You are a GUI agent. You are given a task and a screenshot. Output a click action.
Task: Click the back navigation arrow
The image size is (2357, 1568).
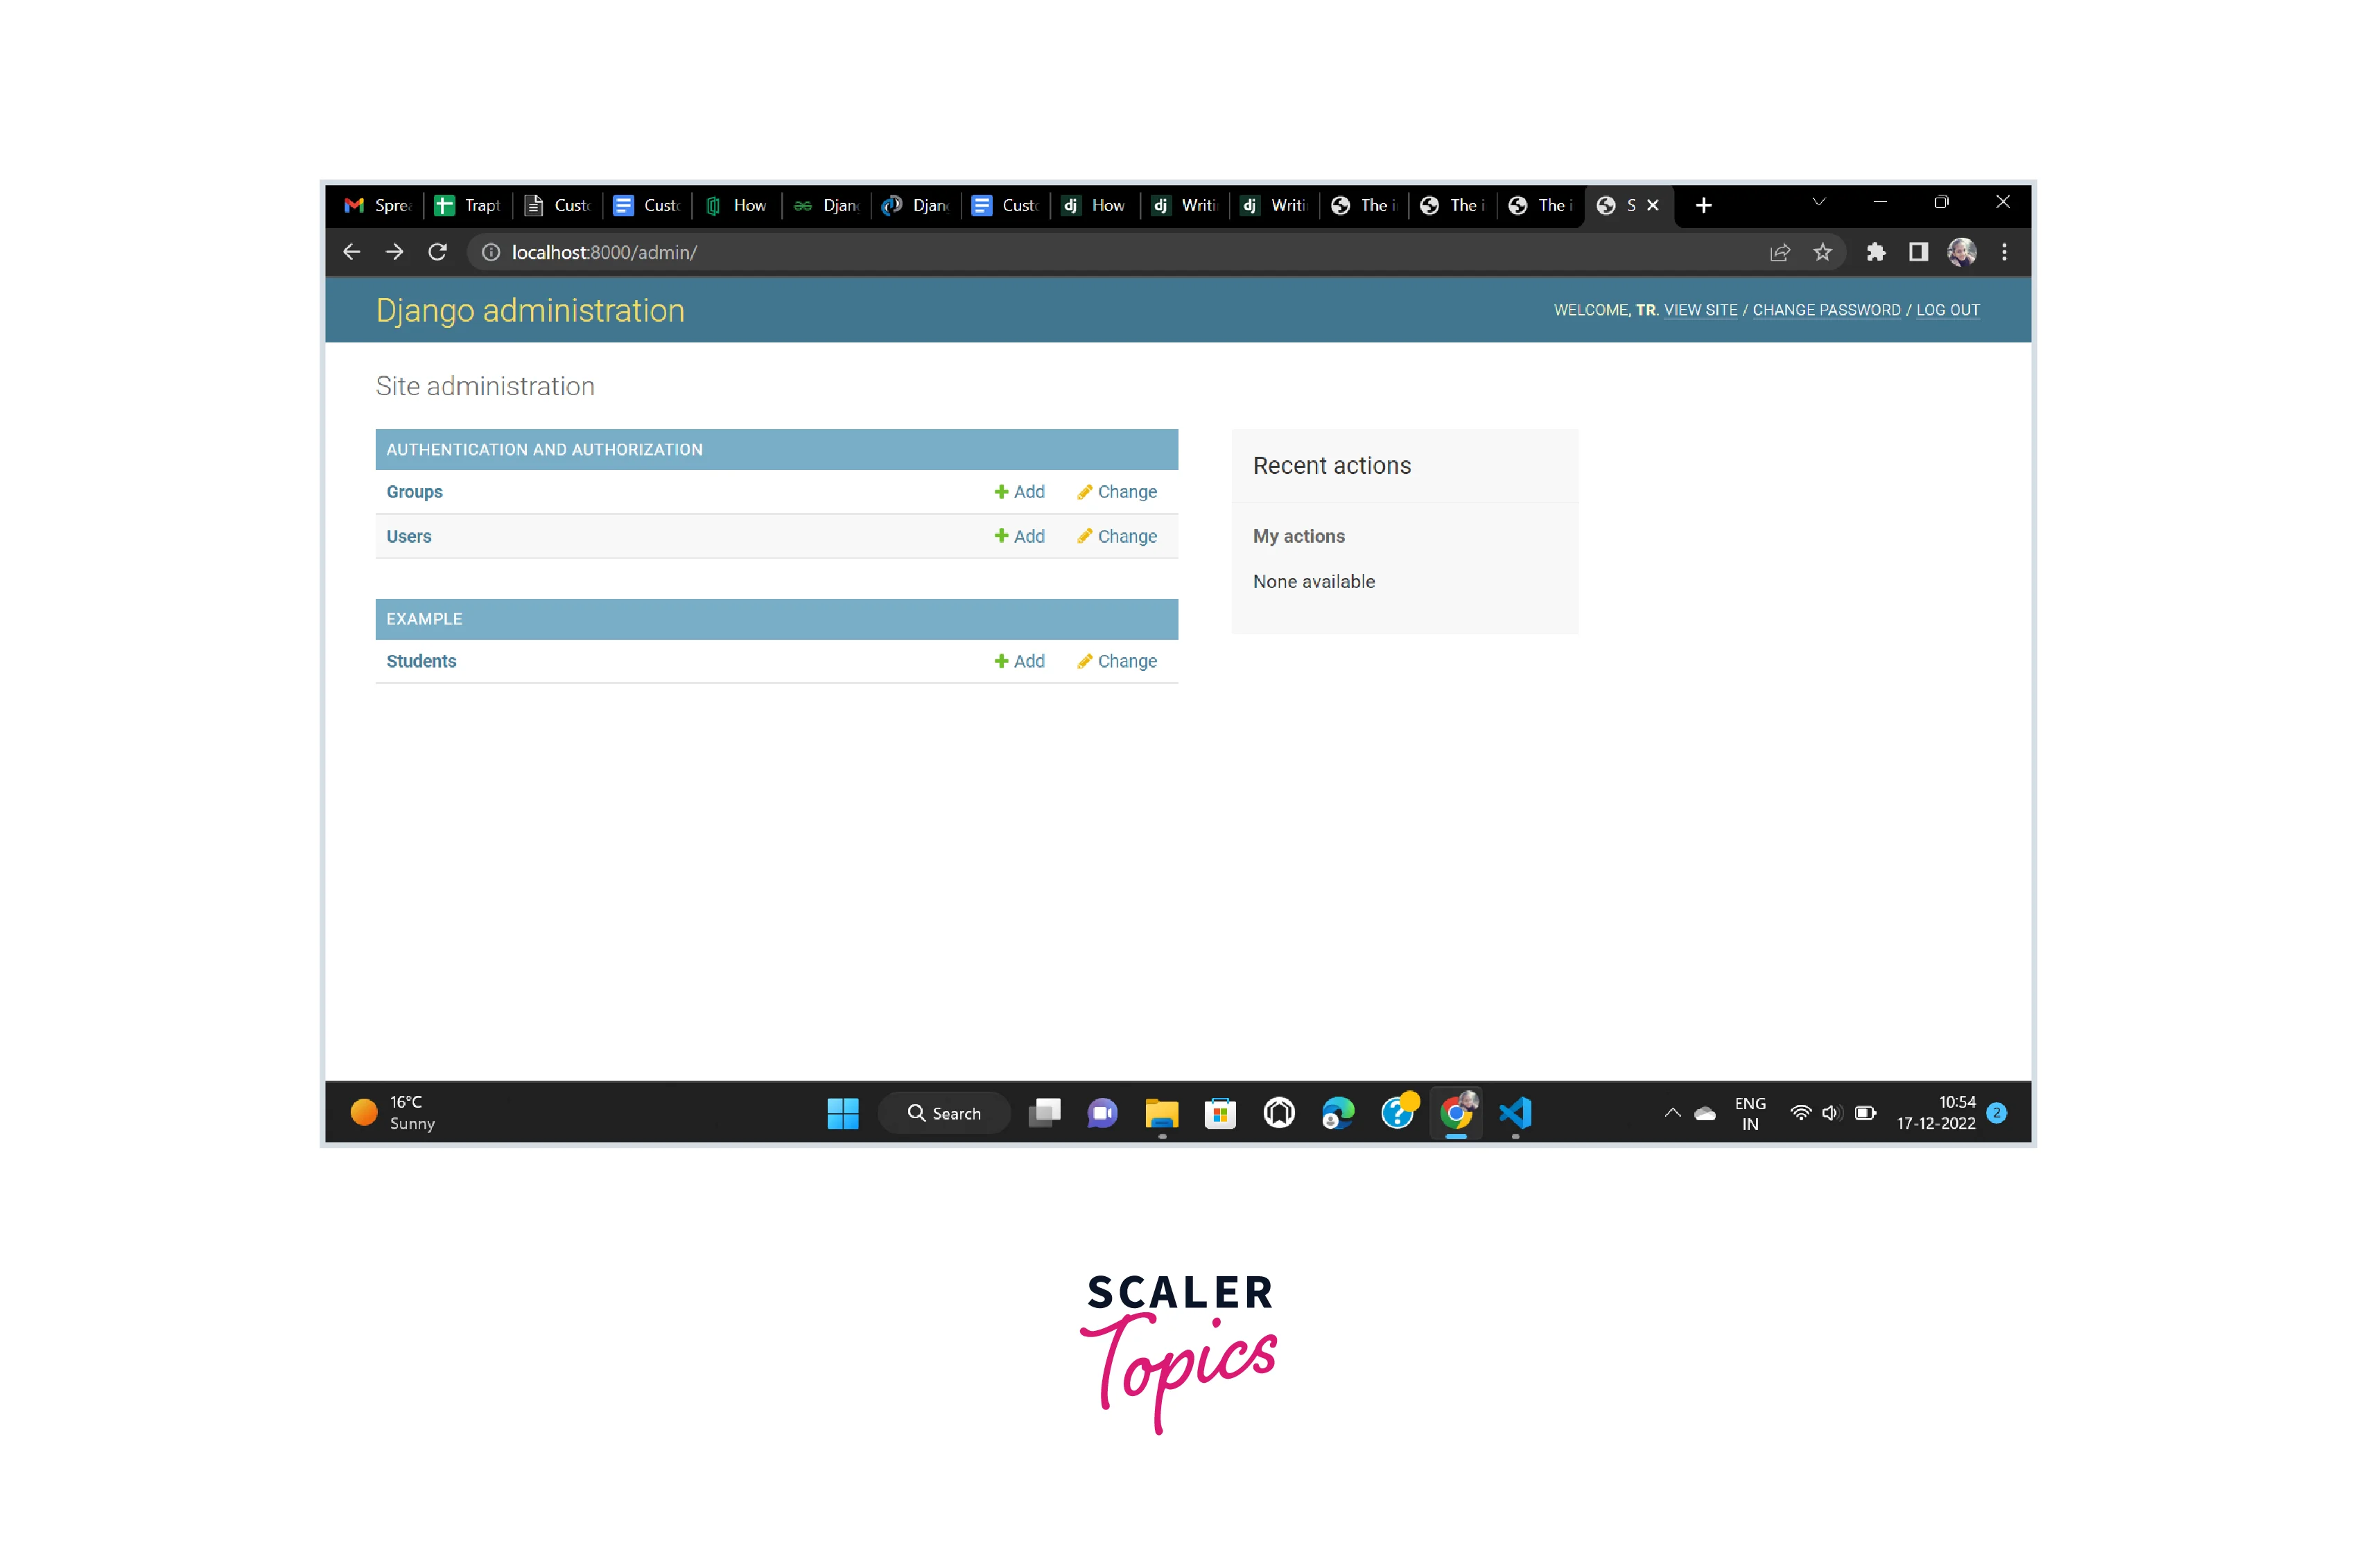(350, 252)
